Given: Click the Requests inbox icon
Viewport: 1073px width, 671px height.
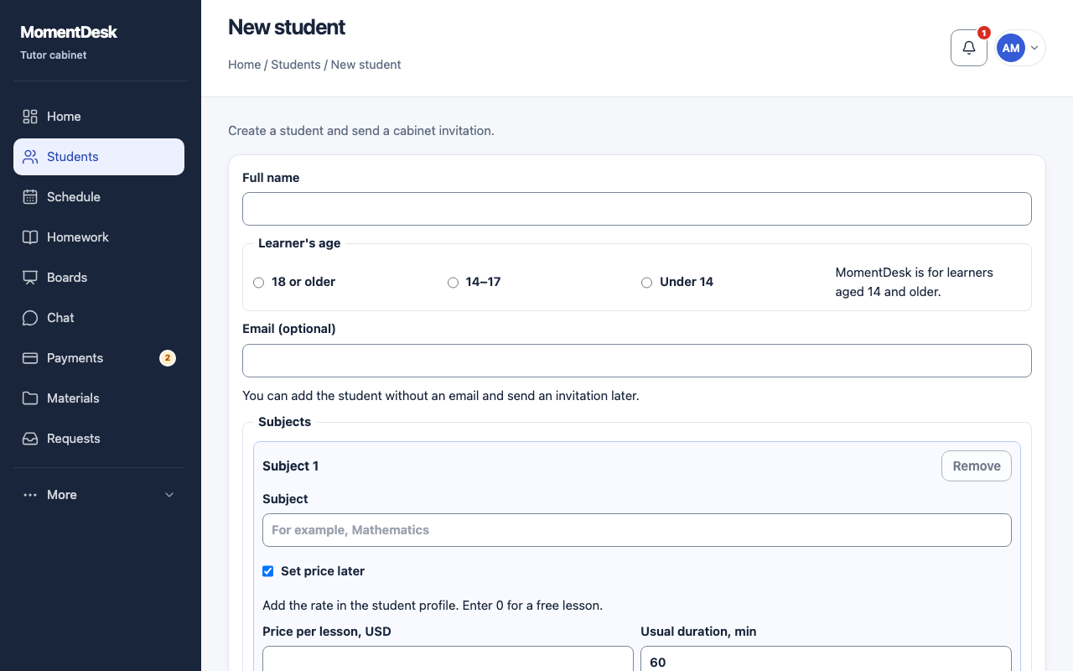Looking at the screenshot, I should point(30,439).
